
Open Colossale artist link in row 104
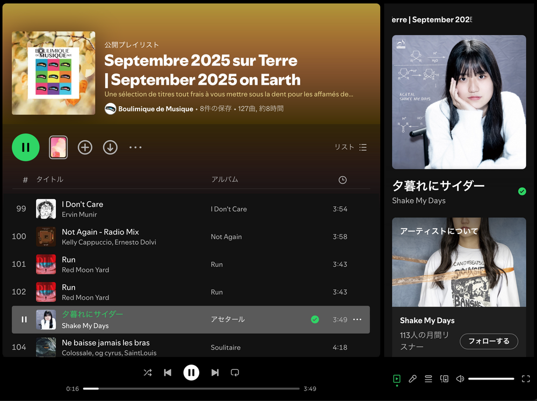tap(77, 353)
